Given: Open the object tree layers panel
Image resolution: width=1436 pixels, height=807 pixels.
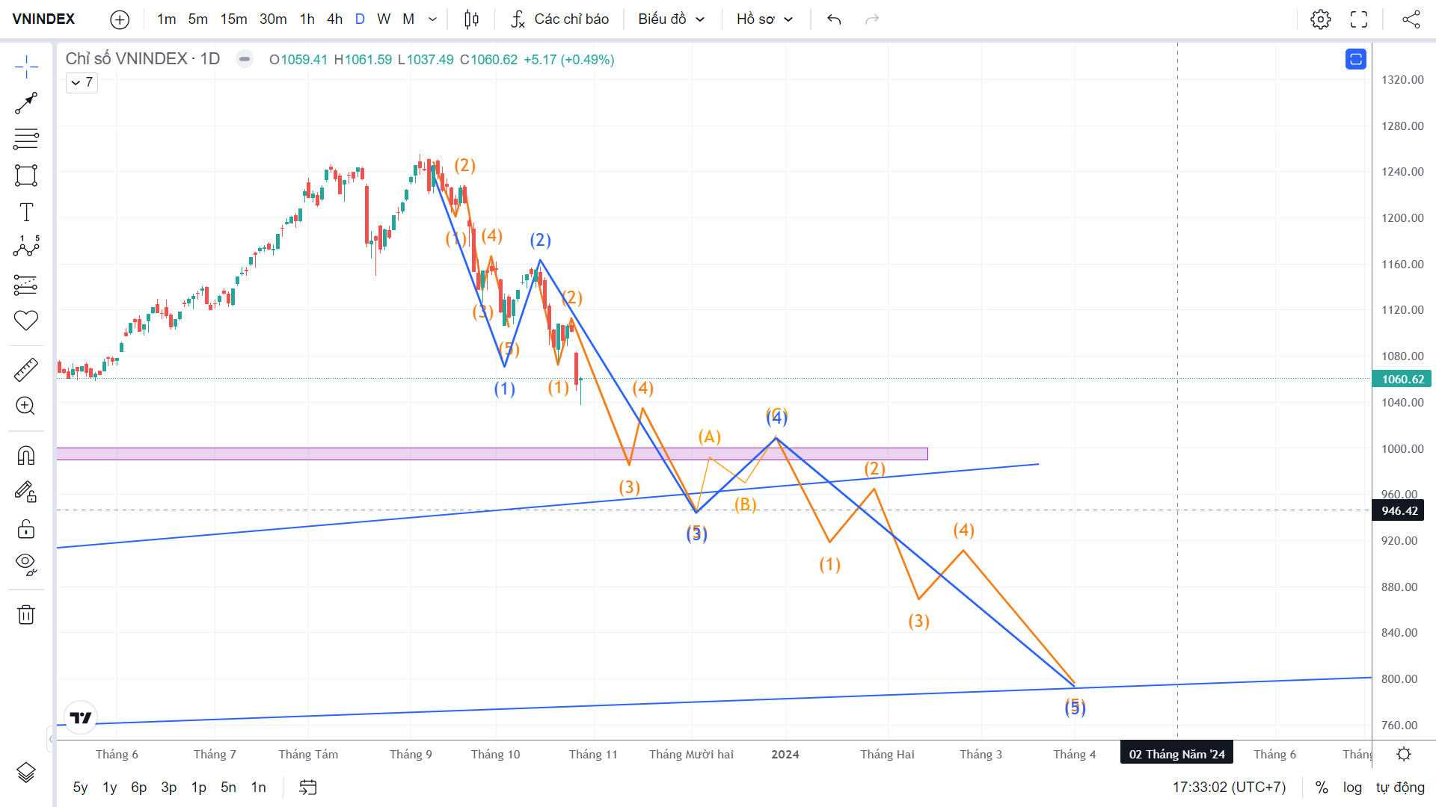Looking at the screenshot, I should pos(26,773).
